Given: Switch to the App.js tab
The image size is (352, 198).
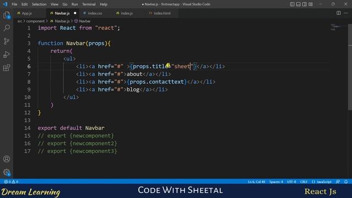Looking at the screenshot, I should [x=27, y=13].
